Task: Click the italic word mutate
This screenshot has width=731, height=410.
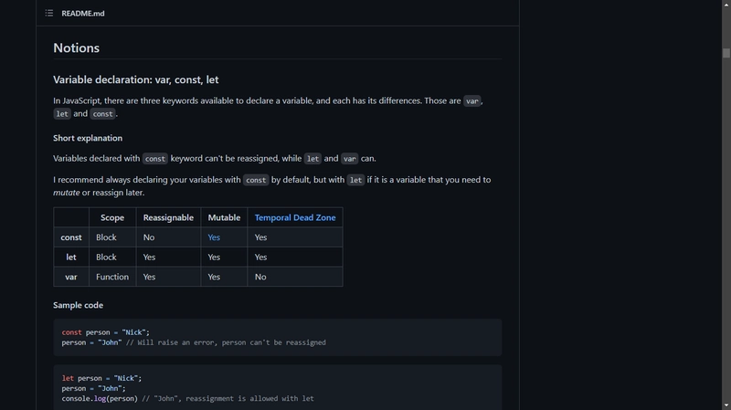Action: pyautogui.click(x=66, y=193)
